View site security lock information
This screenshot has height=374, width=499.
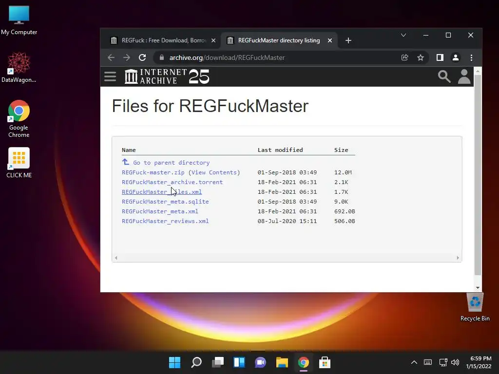[x=162, y=57]
